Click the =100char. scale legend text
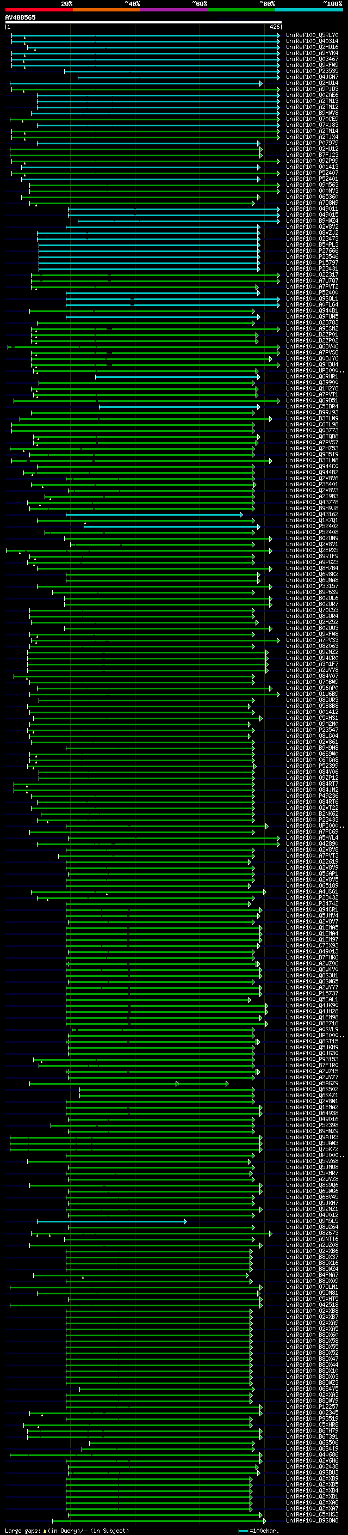 click(x=264, y=1530)
